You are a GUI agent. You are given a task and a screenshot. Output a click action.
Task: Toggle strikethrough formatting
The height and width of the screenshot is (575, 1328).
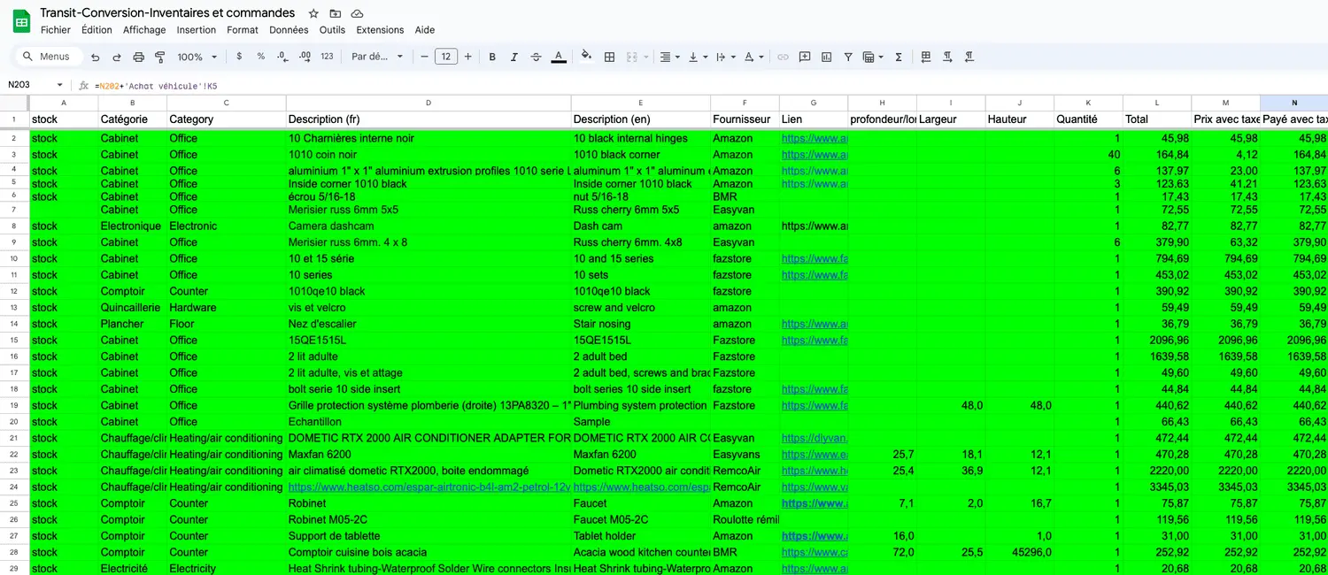coord(536,57)
